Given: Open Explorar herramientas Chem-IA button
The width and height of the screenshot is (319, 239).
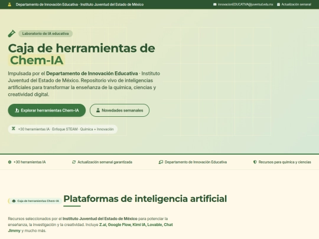Looking at the screenshot, I should point(47,110).
